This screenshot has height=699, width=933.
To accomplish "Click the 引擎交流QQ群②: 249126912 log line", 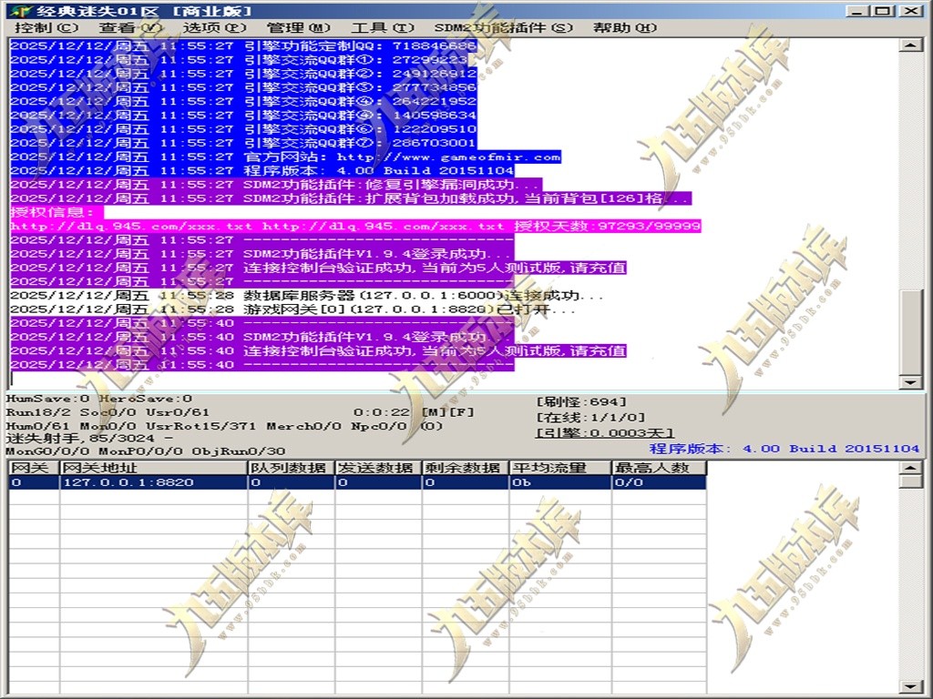I will click(x=243, y=74).
